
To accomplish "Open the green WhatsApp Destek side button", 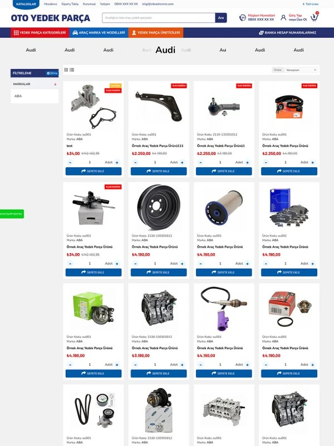I will click(12, 214).
